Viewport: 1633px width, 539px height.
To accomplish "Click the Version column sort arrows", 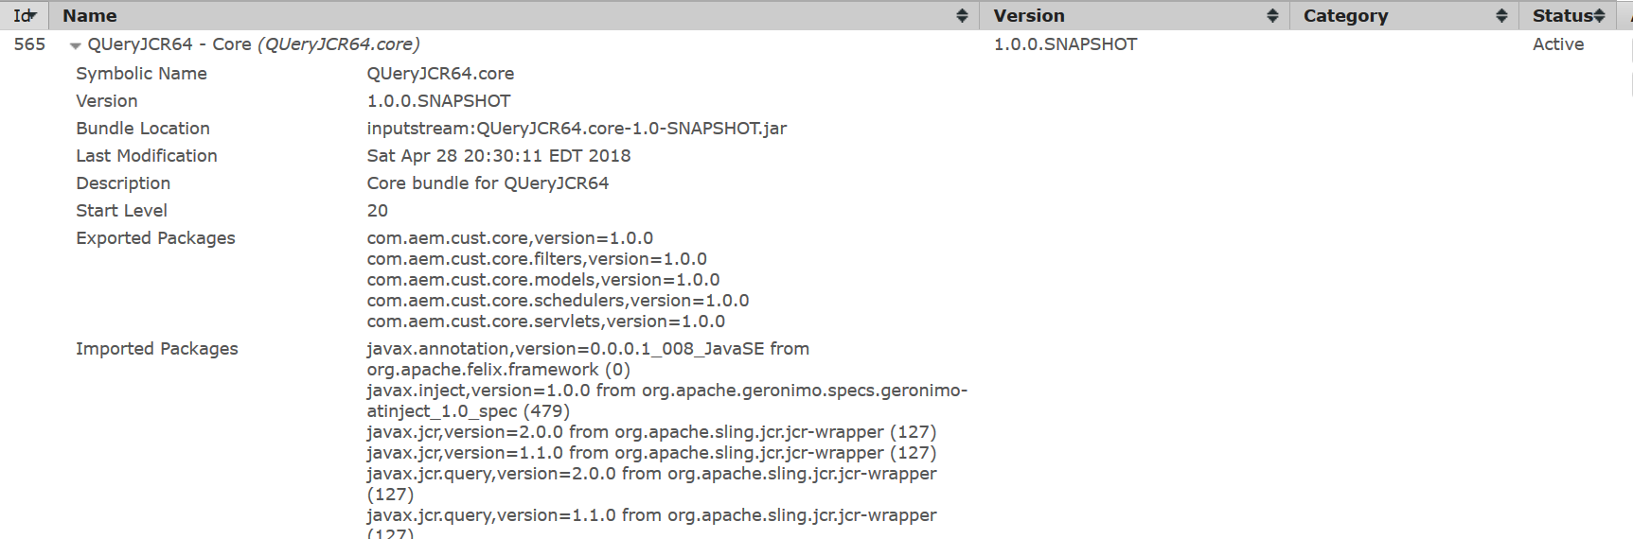I will click(x=1272, y=16).
